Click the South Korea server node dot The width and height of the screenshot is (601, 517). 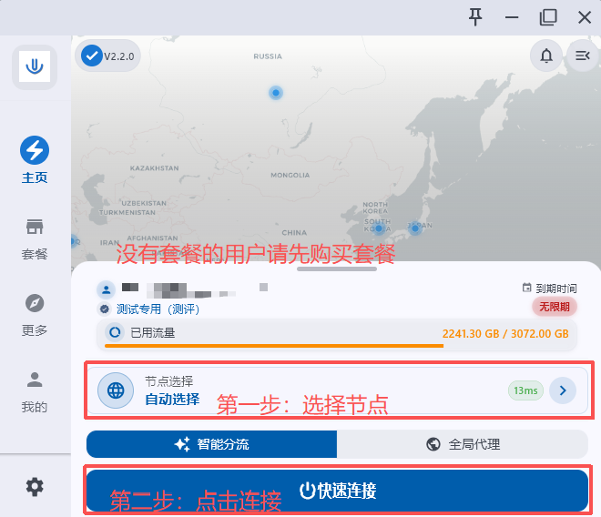378,228
